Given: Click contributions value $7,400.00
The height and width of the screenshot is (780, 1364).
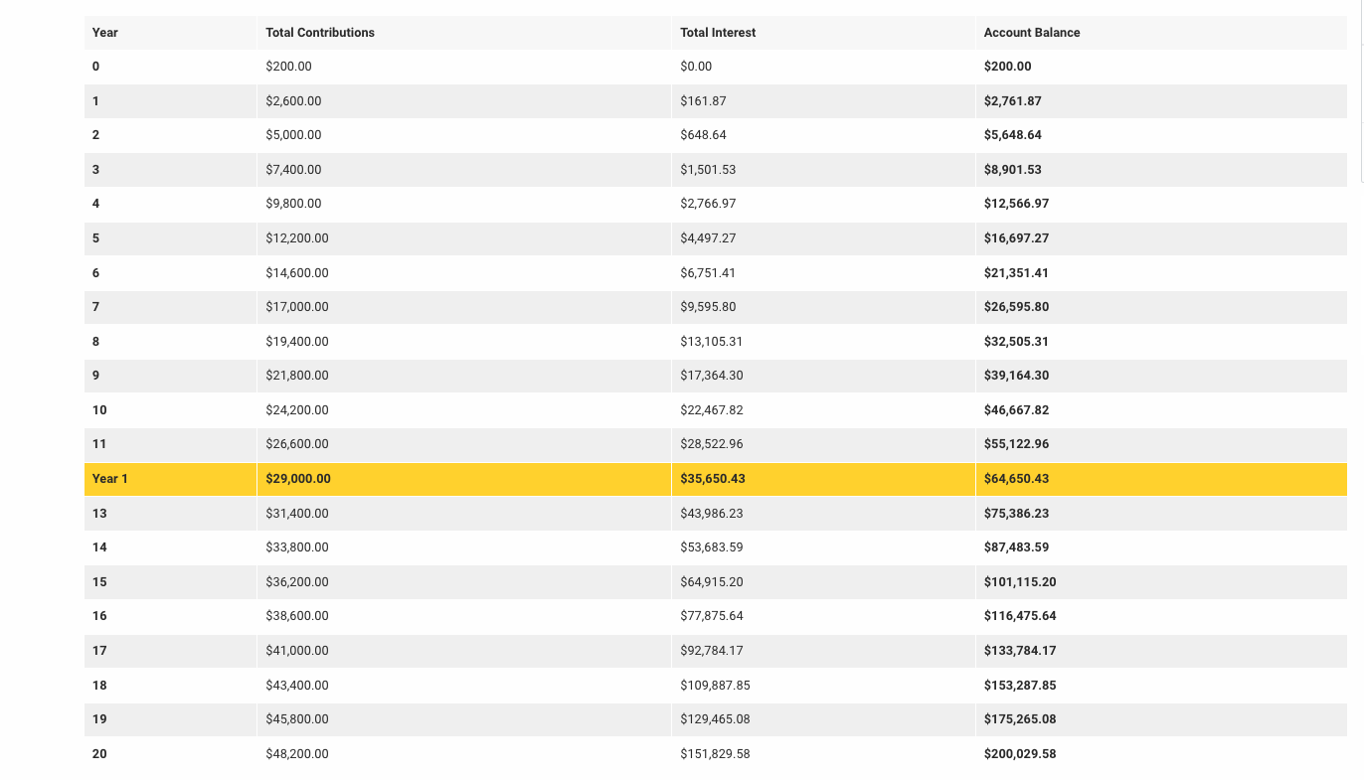Looking at the screenshot, I should (293, 170).
